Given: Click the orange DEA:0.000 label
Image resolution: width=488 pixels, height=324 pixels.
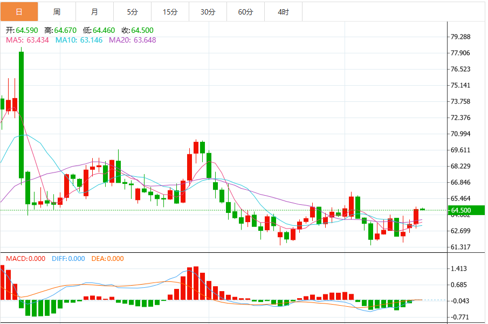Looking at the screenshot, I should click(107, 259).
